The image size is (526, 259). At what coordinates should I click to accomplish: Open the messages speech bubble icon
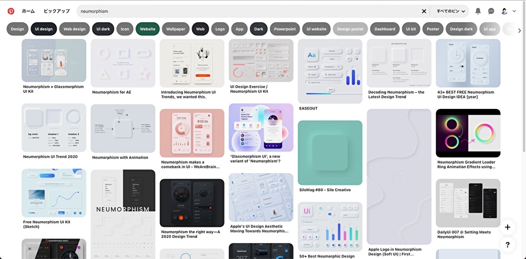pyautogui.click(x=491, y=11)
